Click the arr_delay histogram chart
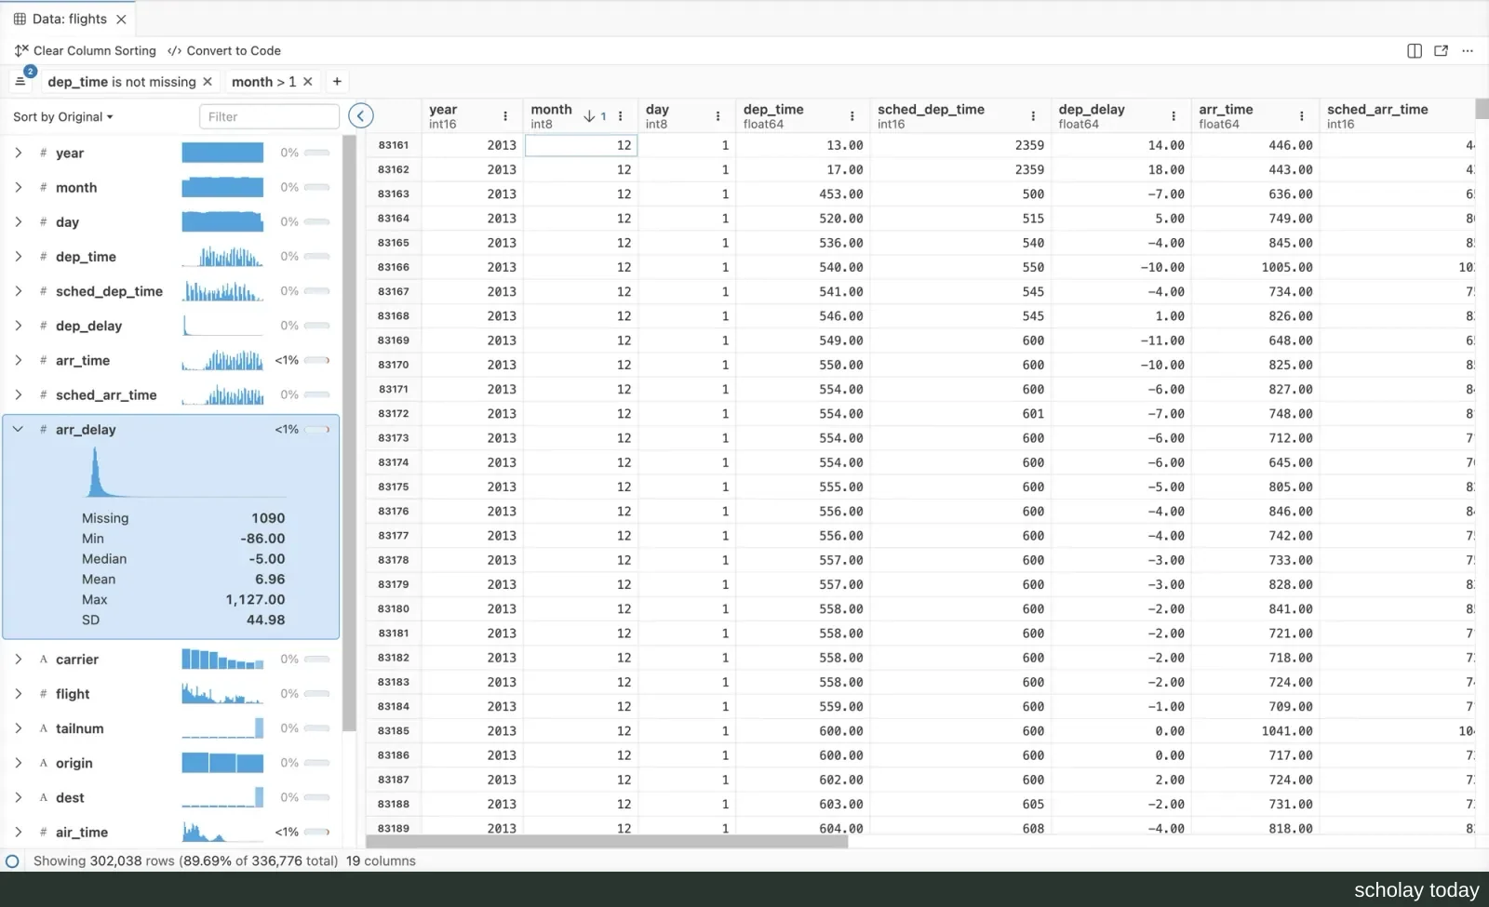The height and width of the screenshot is (907, 1489). (x=184, y=473)
